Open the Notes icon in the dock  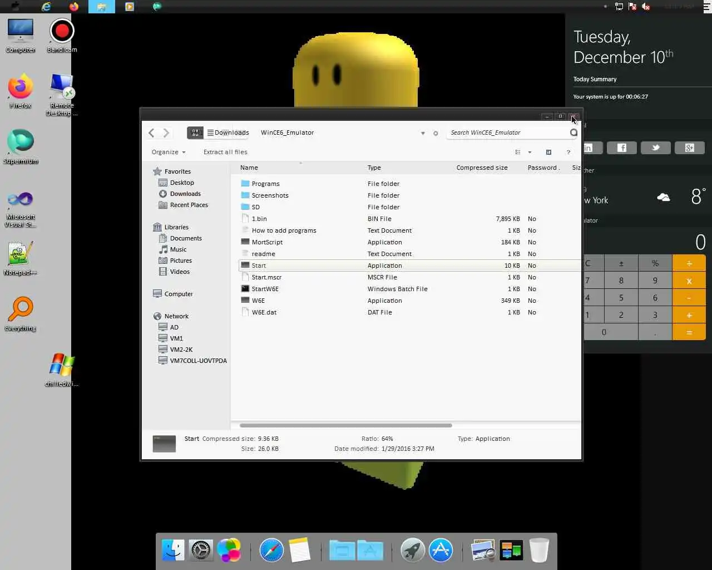299,551
